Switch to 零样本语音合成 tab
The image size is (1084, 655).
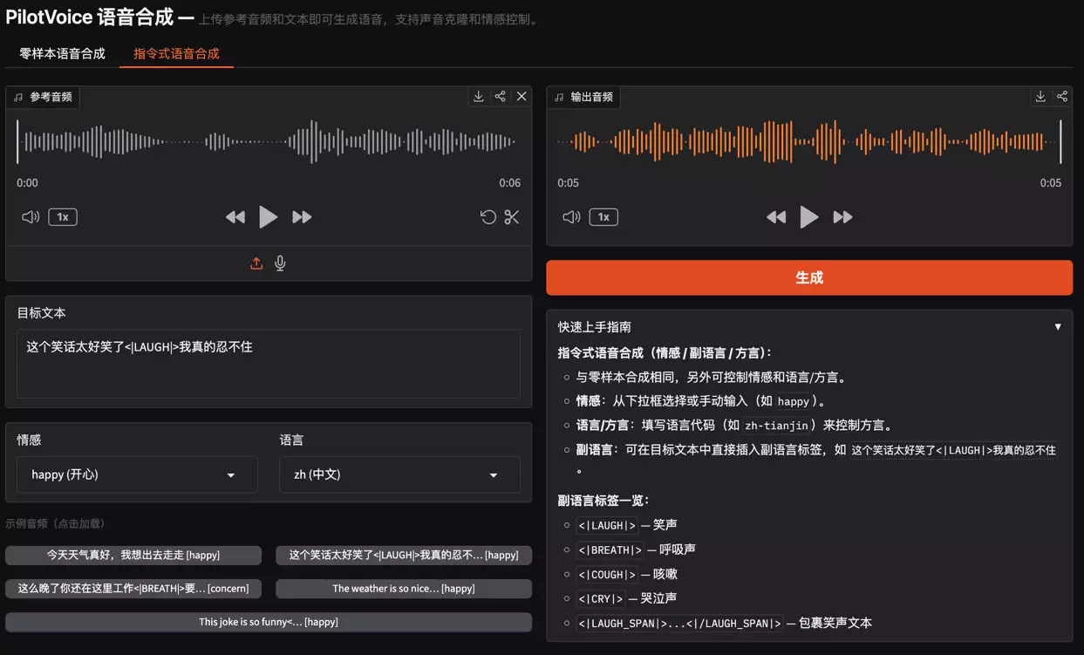pos(63,53)
